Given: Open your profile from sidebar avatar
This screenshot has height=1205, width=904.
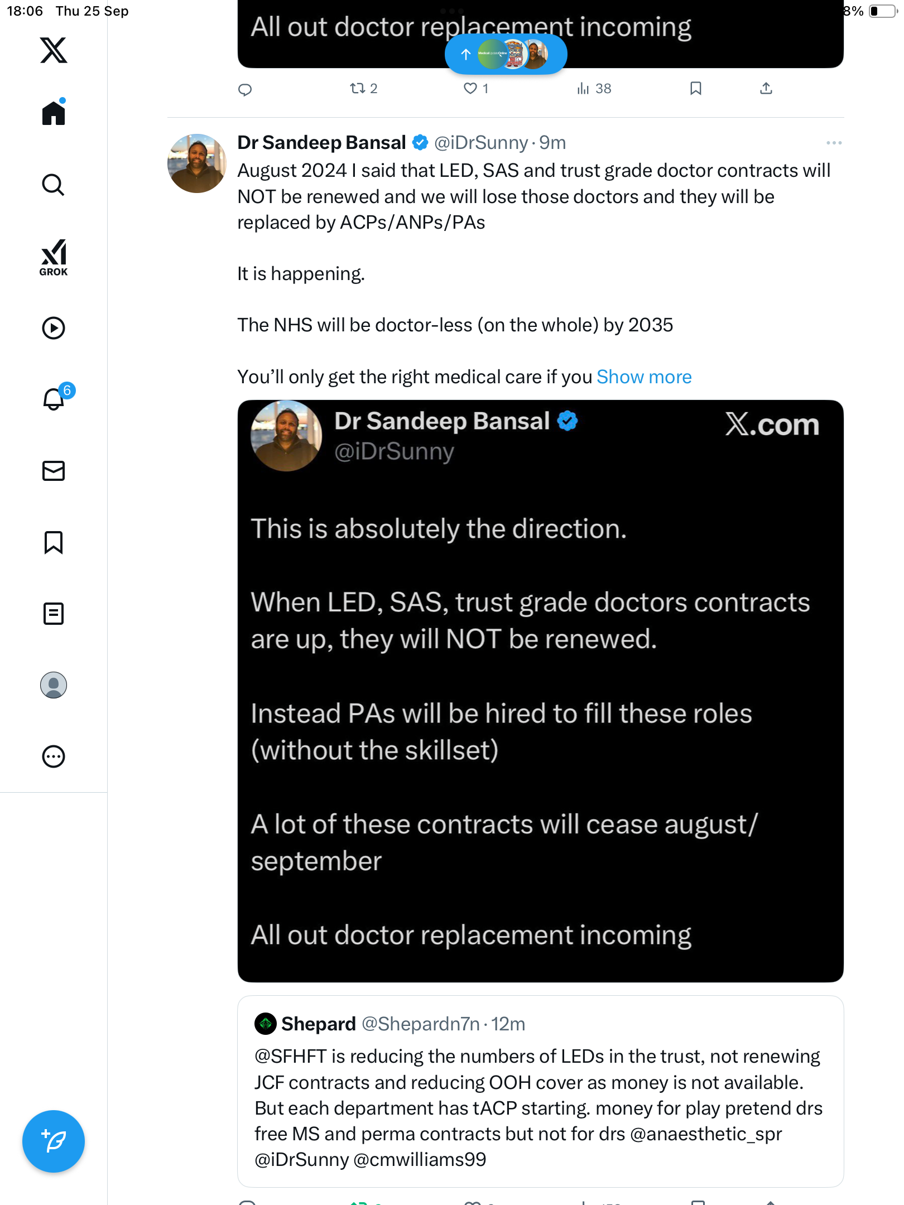Looking at the screenshot, I should [x=54, y=685].
